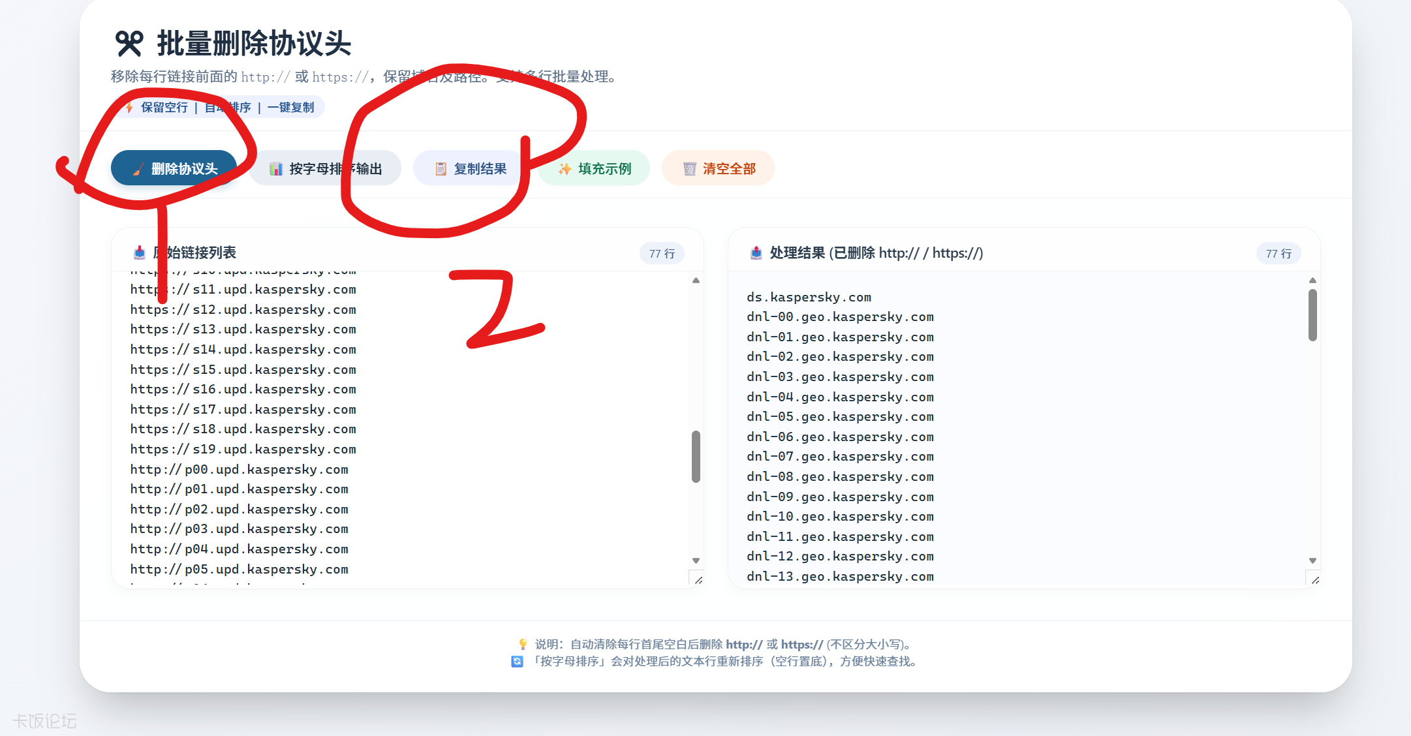The image size is (1411, 736).
Task: Click the scissors icon beside the page title
Action: click(x=129, y=44)
